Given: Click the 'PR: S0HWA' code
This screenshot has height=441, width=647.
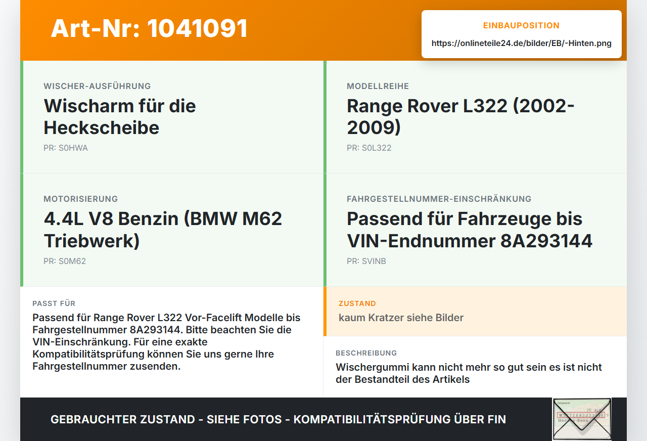Looking at the screenshot, I should click(x=66, y=148).
